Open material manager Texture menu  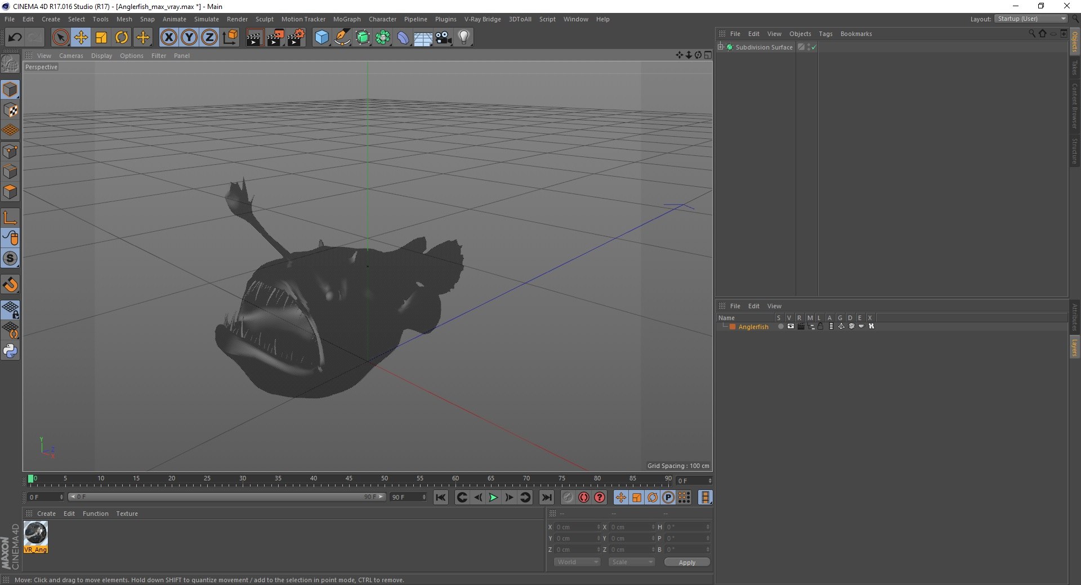pyautogui.click(x=127, y=514)
